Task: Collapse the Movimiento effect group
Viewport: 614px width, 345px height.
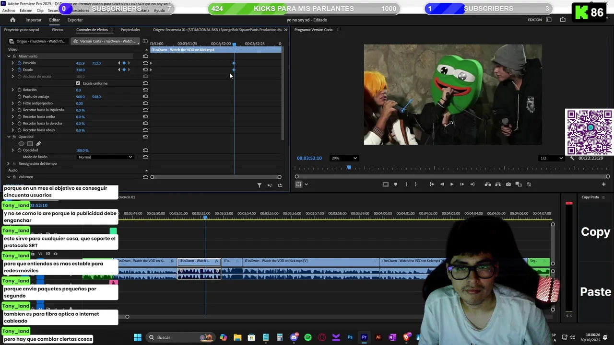Action: pyautogui.click(x=9, y=56)
